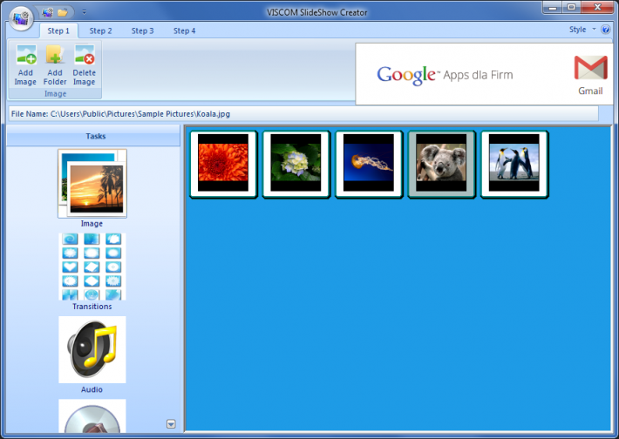Switch to the Step 1 tab

pos(58,30)
